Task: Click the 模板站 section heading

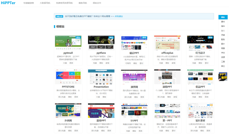Action: [60, 26]
